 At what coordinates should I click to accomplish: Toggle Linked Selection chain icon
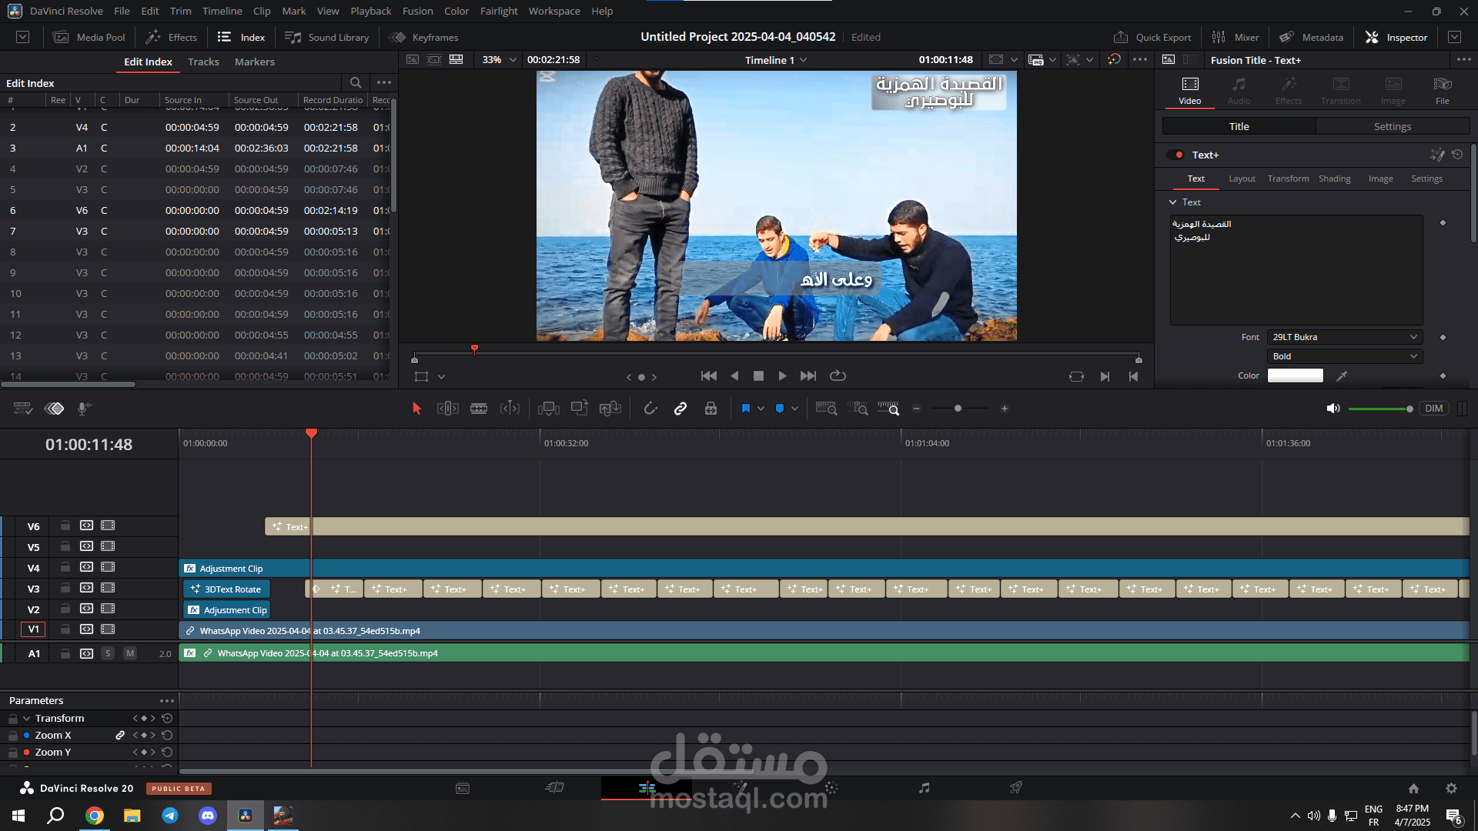[680, 409]
